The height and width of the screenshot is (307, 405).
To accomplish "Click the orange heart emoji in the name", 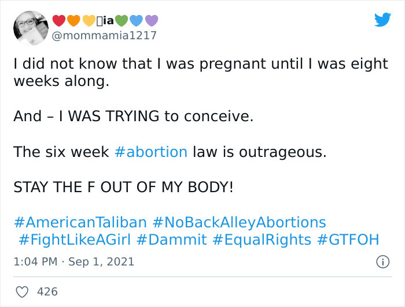I will coord(74,21).
